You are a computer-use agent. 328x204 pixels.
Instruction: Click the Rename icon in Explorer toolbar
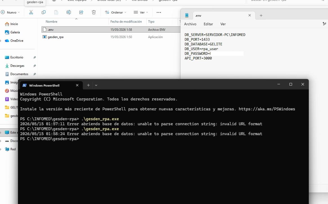pos(69,12)
